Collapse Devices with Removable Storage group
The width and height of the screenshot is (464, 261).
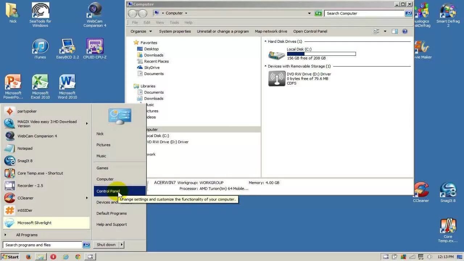tap(265, 66)
